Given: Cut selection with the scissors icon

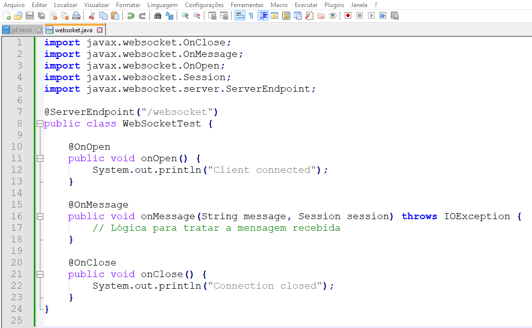Looking at the screenshot, I should 91,16.
